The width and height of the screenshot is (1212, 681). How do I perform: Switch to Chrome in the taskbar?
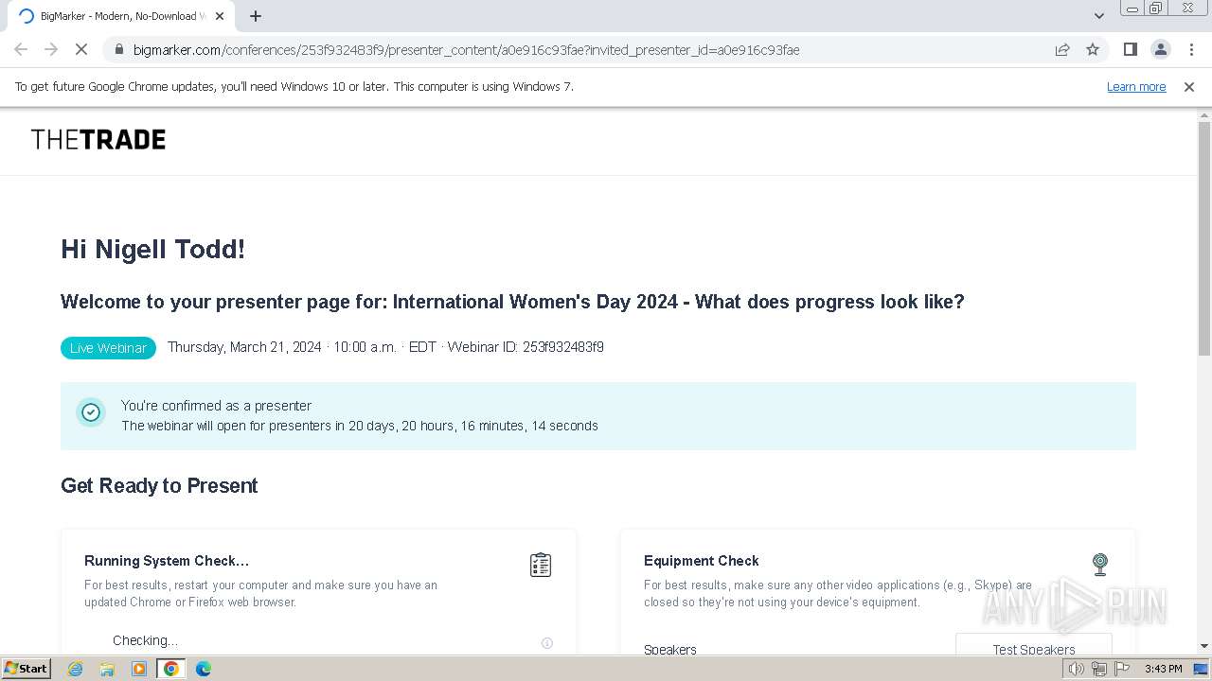coord(171,669)
